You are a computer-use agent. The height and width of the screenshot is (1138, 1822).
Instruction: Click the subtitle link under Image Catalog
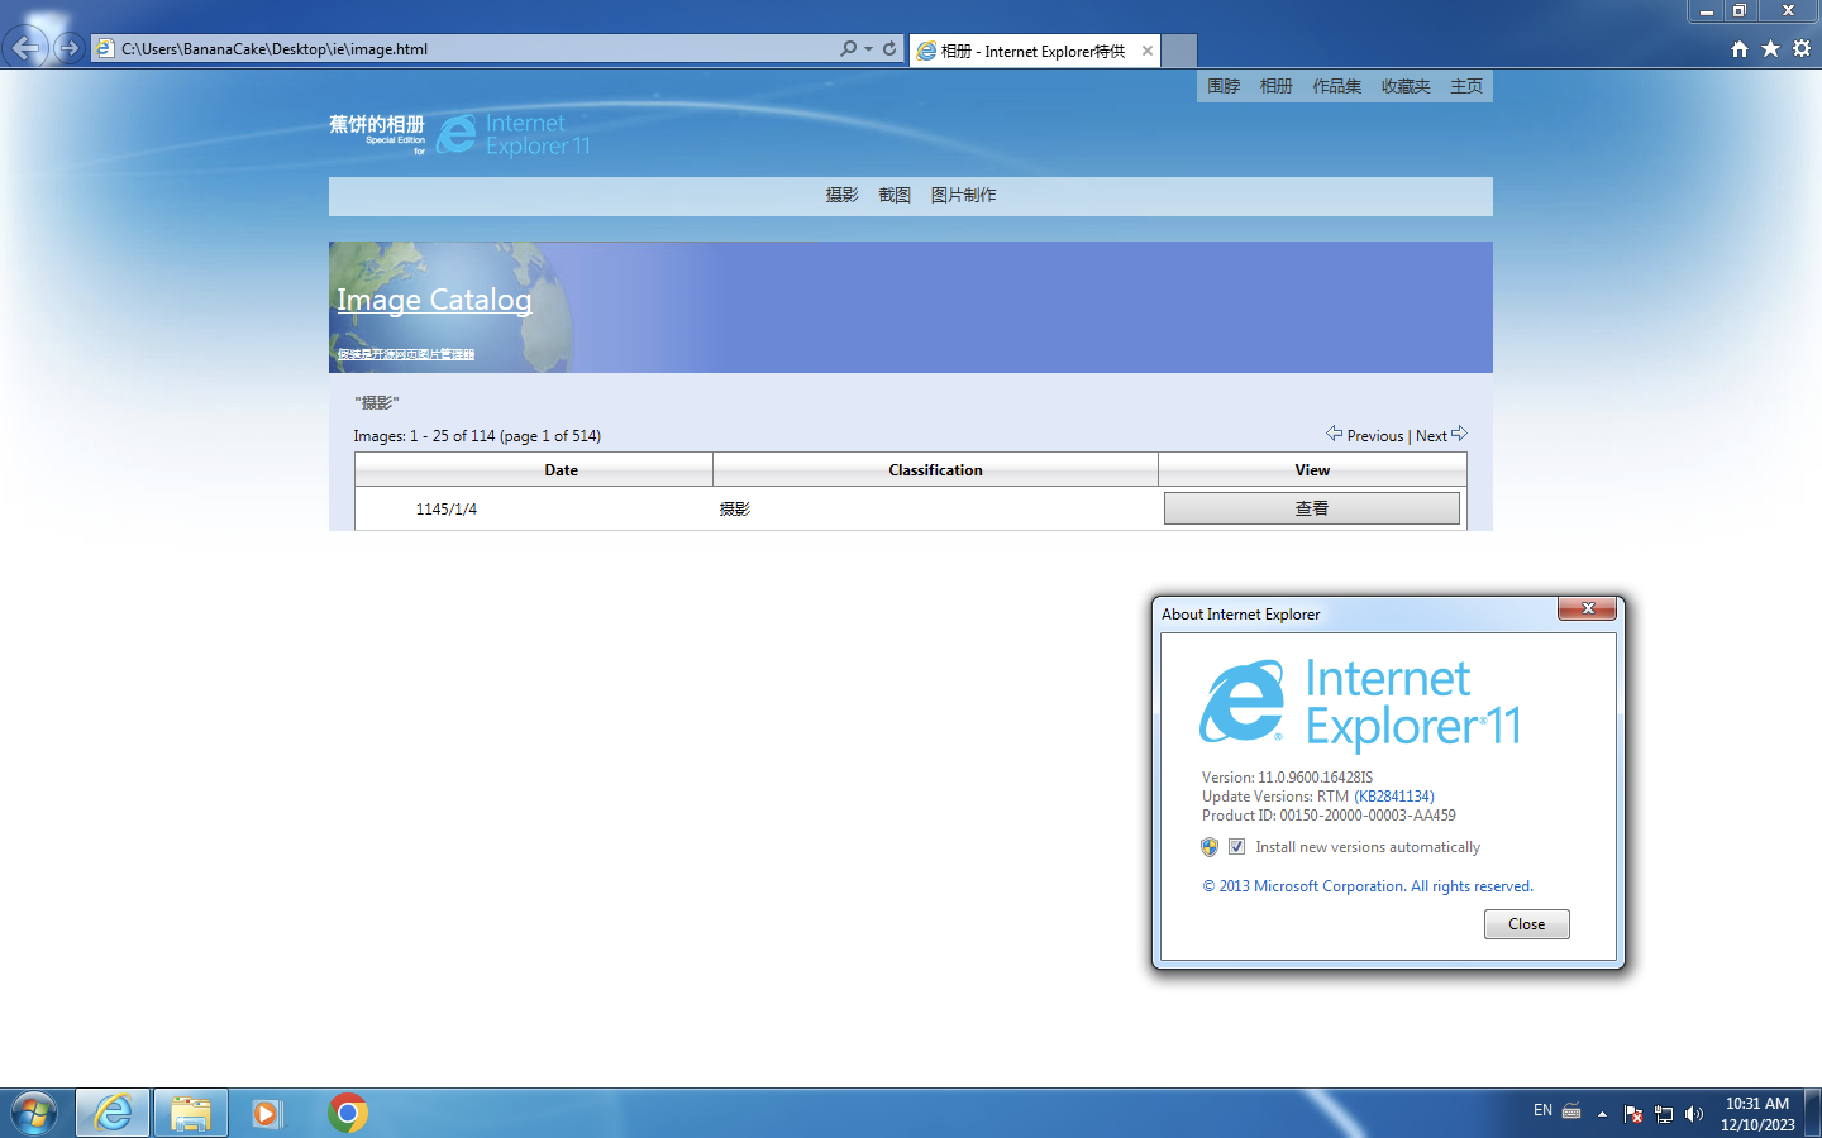coord(406,354)
